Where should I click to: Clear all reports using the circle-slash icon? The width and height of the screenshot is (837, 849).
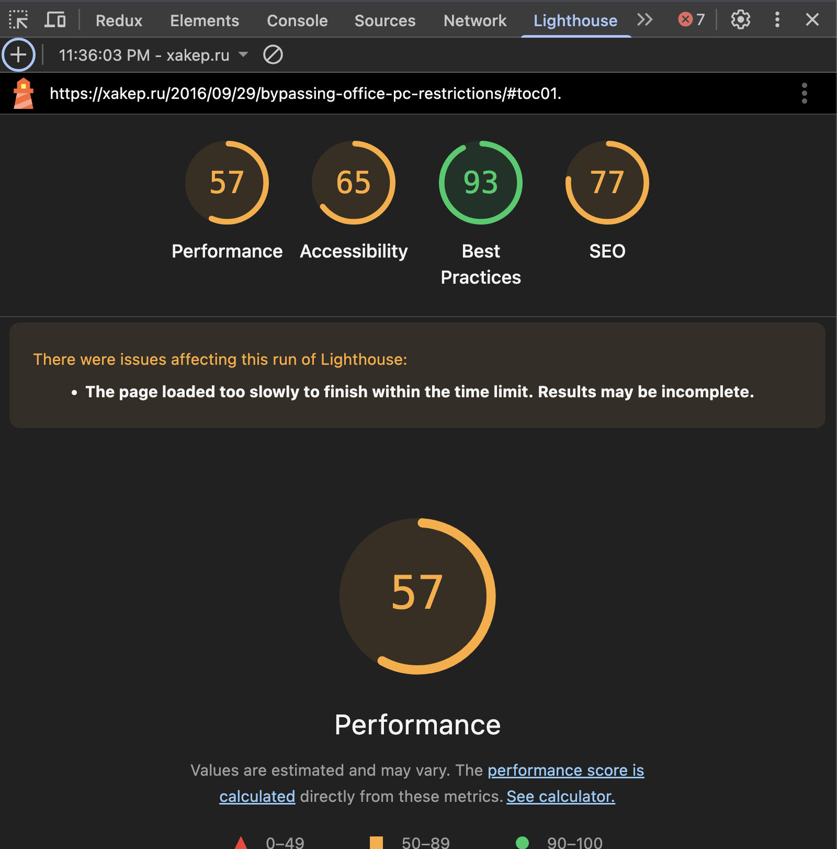(x=273, y=54)
